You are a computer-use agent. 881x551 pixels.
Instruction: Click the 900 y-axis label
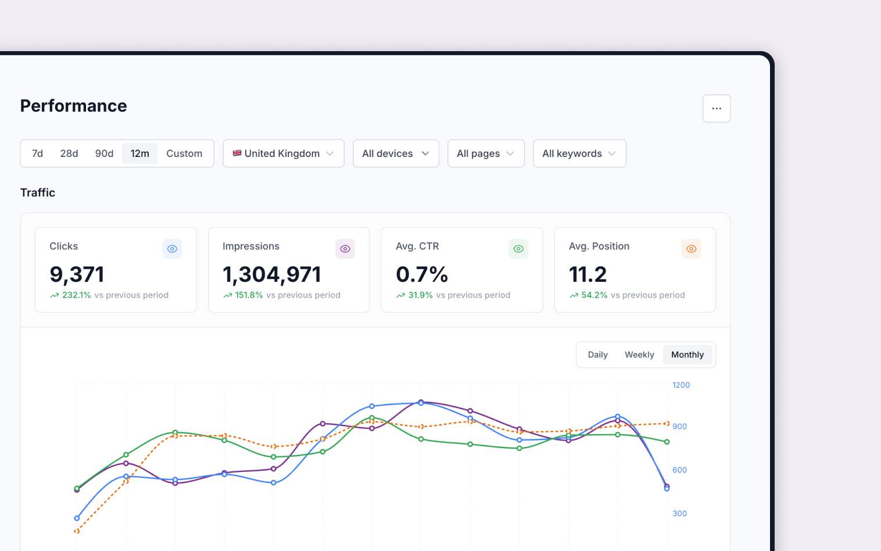pos(679,427)
